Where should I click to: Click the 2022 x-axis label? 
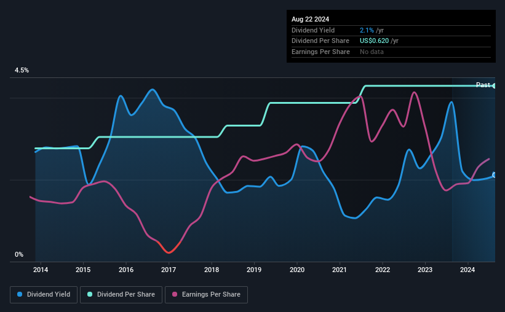[x=383, y=270]
